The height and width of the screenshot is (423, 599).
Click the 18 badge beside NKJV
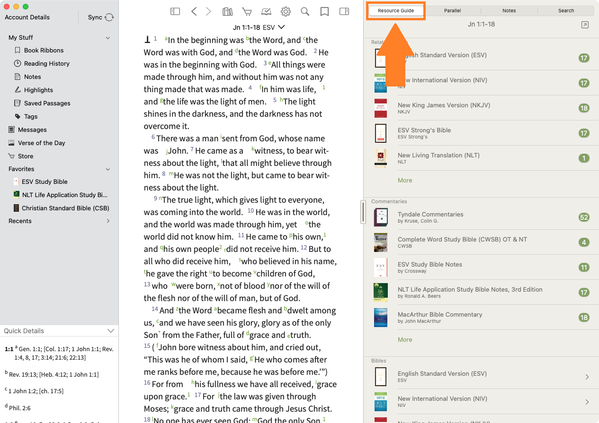[x=584, y=108]
